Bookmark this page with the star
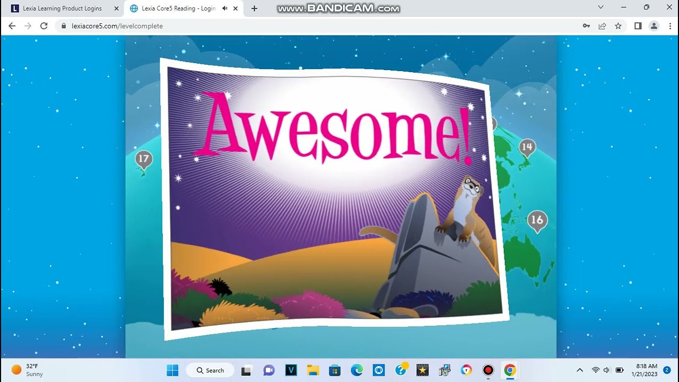The width and height of the screenshot is (679, 382). (618, 26)
